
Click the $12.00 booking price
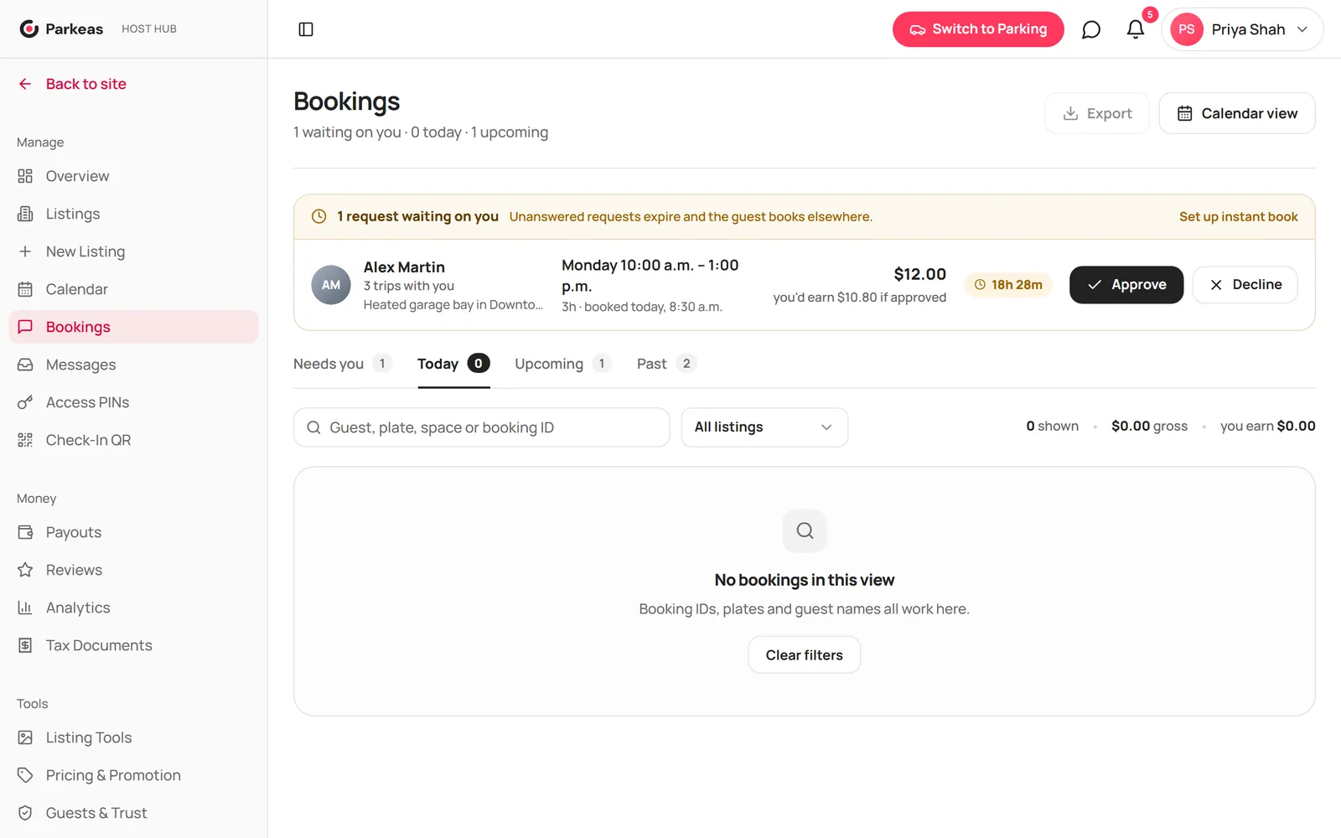coord(919,274)
